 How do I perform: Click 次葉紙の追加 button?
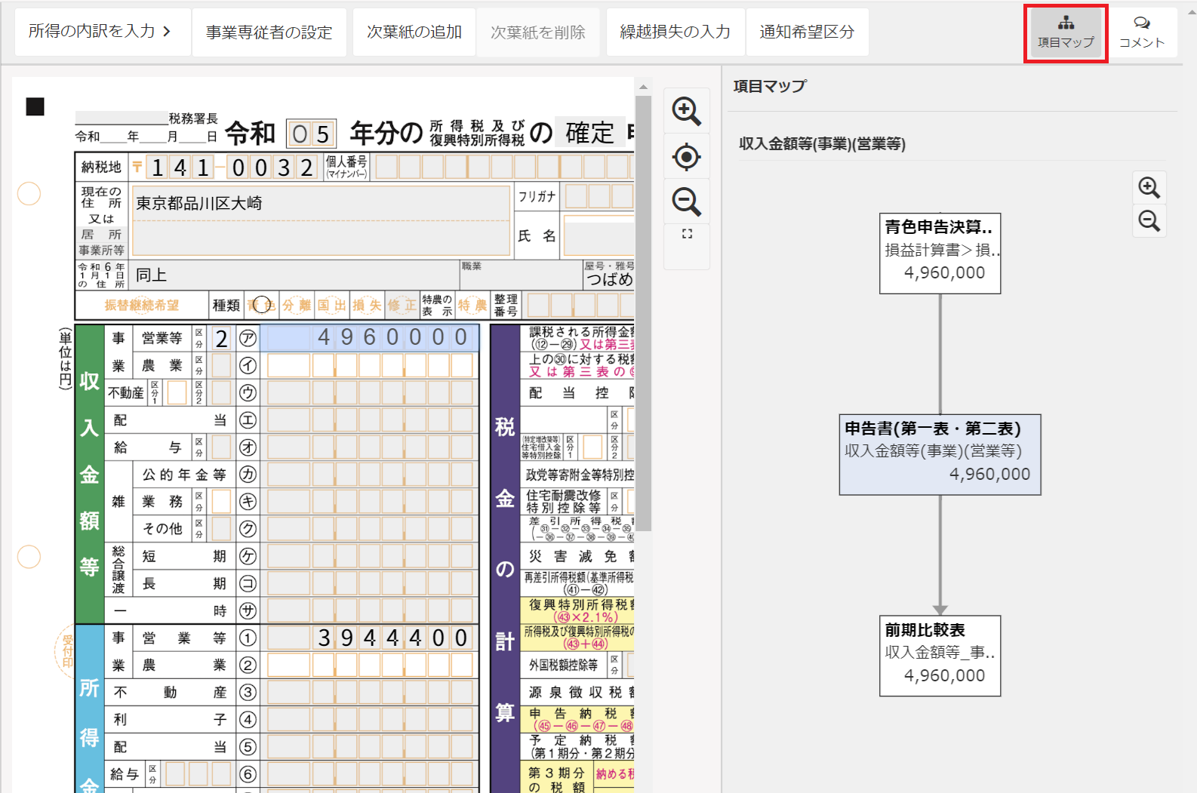[x=414, y=32]
